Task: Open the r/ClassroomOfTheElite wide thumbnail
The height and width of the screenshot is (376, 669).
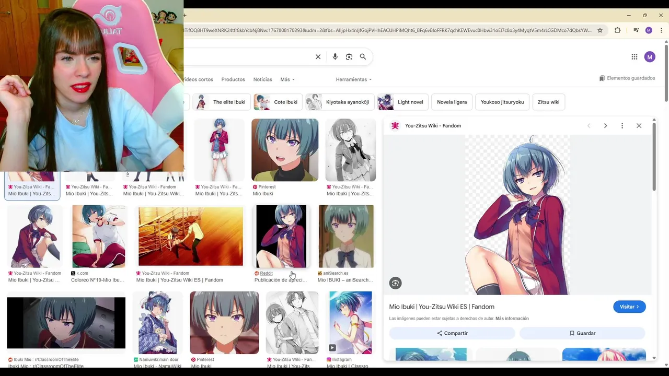Action: (x=66, y=323)
